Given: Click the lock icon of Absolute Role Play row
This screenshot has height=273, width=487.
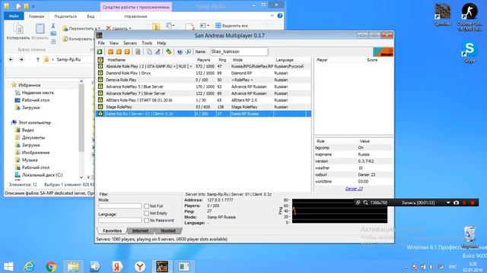Looking at the screenshot, I should coord(100,66).
